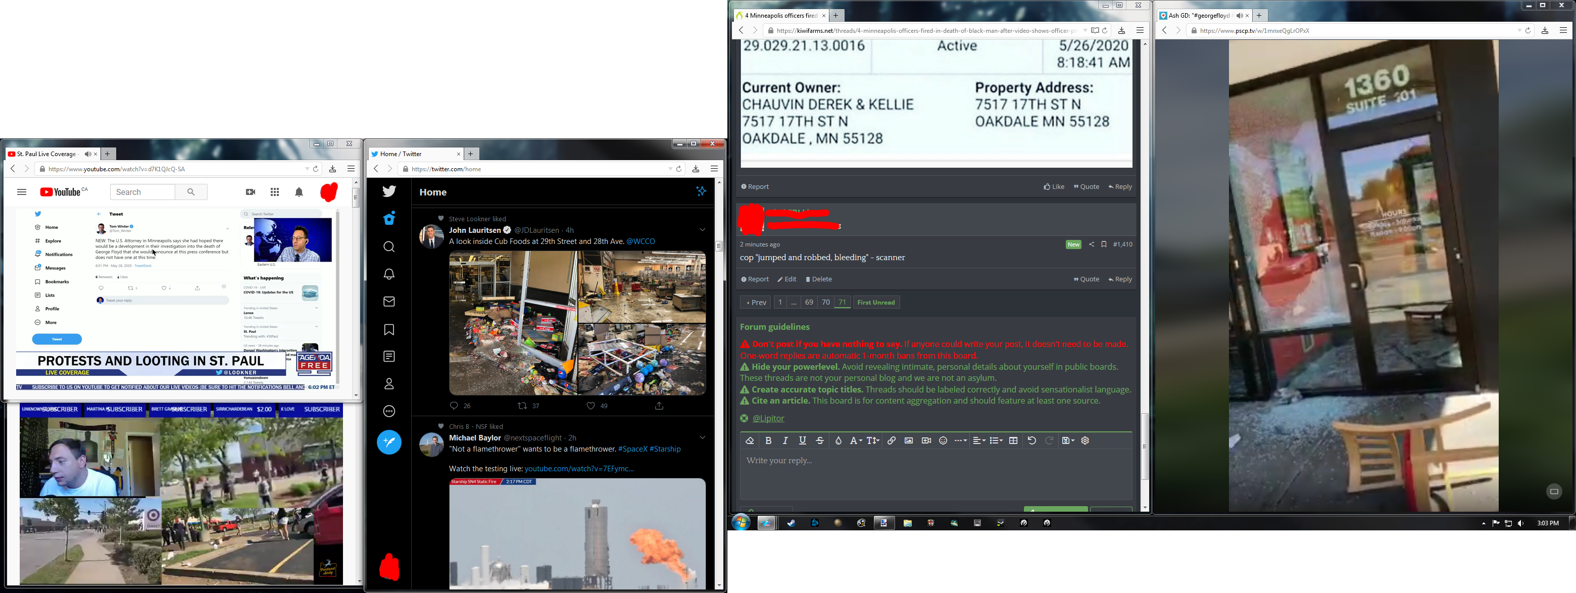Click the Twitter bird logo
The image size is (1576, 593).
point(389,191)
